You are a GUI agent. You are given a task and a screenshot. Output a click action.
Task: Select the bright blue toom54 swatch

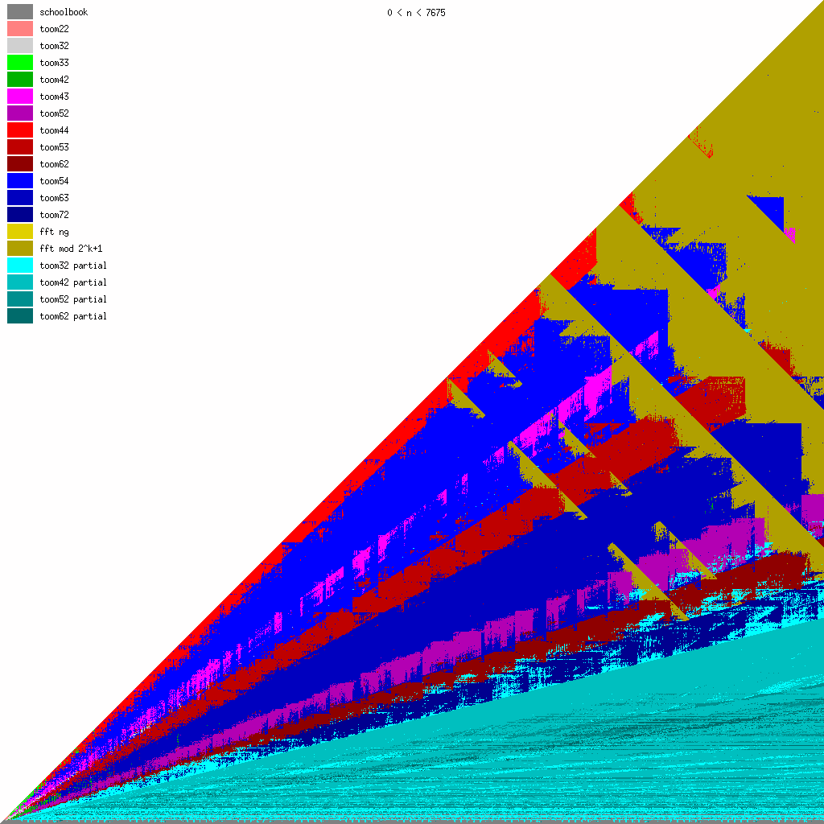[20, 180]
